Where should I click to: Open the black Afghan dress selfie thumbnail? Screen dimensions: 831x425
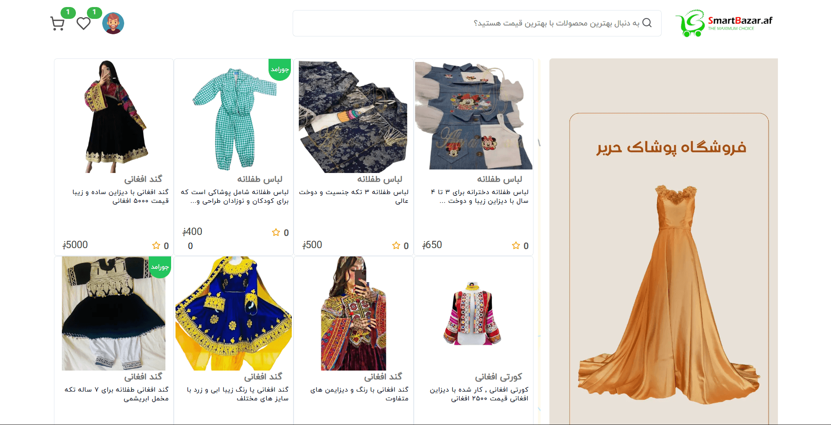114,116
